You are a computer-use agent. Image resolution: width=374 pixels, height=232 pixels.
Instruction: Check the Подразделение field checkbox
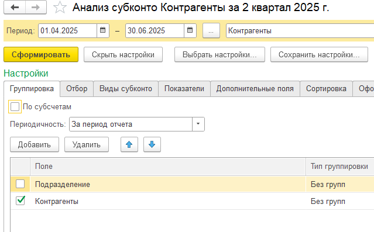(20, 184)
